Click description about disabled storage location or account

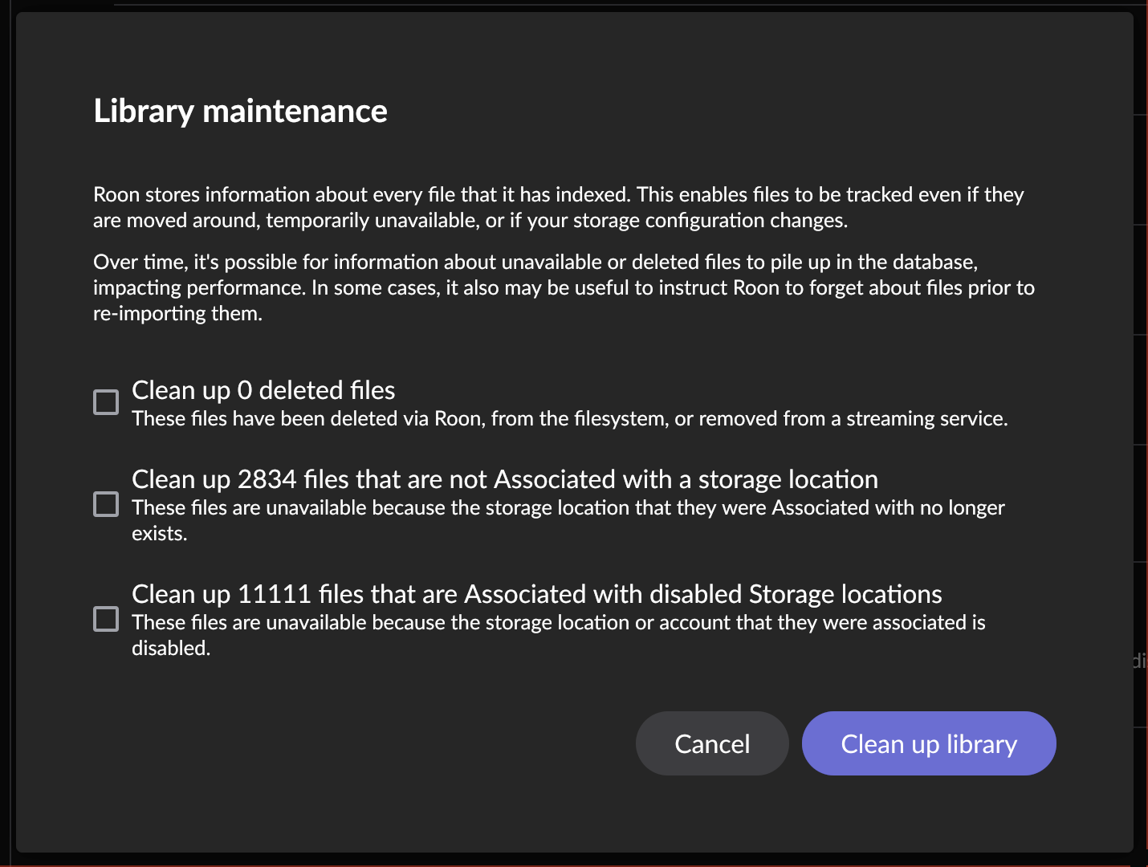[558, 634]
